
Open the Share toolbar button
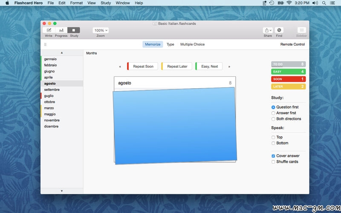coord(268,30)
